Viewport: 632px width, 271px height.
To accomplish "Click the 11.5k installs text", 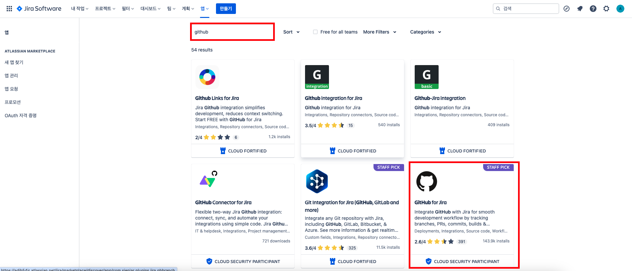I will (388, 247).
